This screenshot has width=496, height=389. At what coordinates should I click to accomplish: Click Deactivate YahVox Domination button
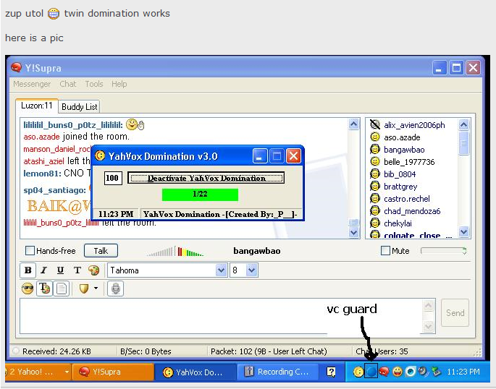pyautogui.click(x=206, y=178)
